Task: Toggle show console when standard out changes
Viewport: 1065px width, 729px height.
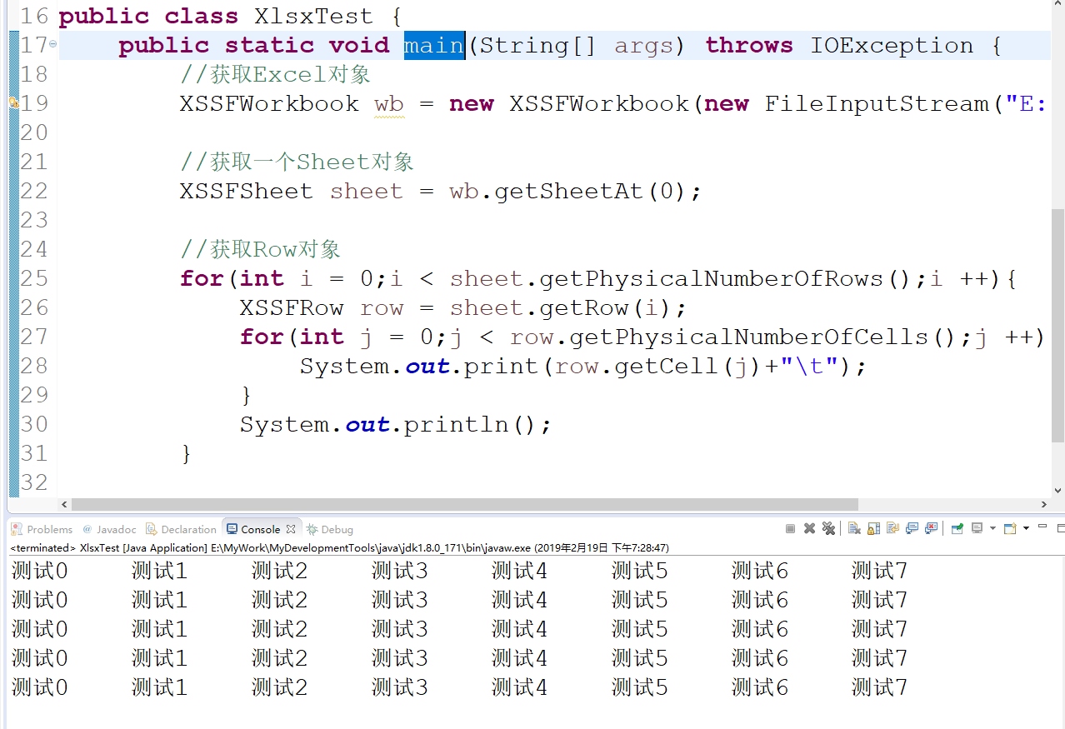Action: [912, 528]
